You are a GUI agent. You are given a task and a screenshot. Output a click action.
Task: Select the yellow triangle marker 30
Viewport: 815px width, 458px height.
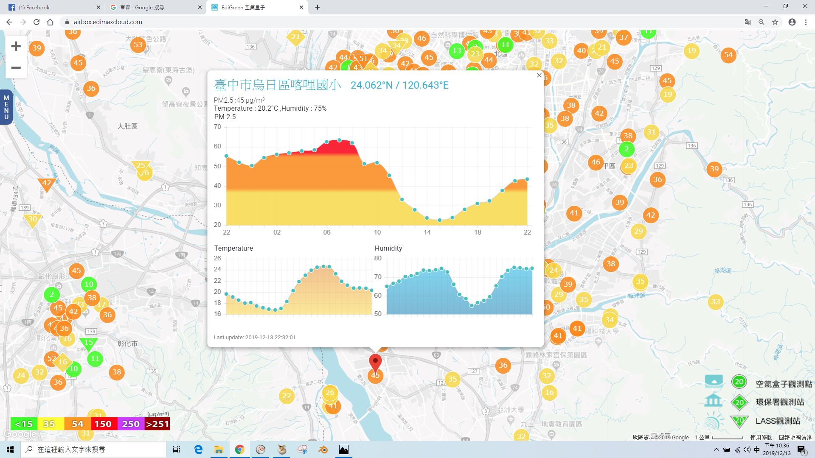pyautogui.click(x=33, y=220)
